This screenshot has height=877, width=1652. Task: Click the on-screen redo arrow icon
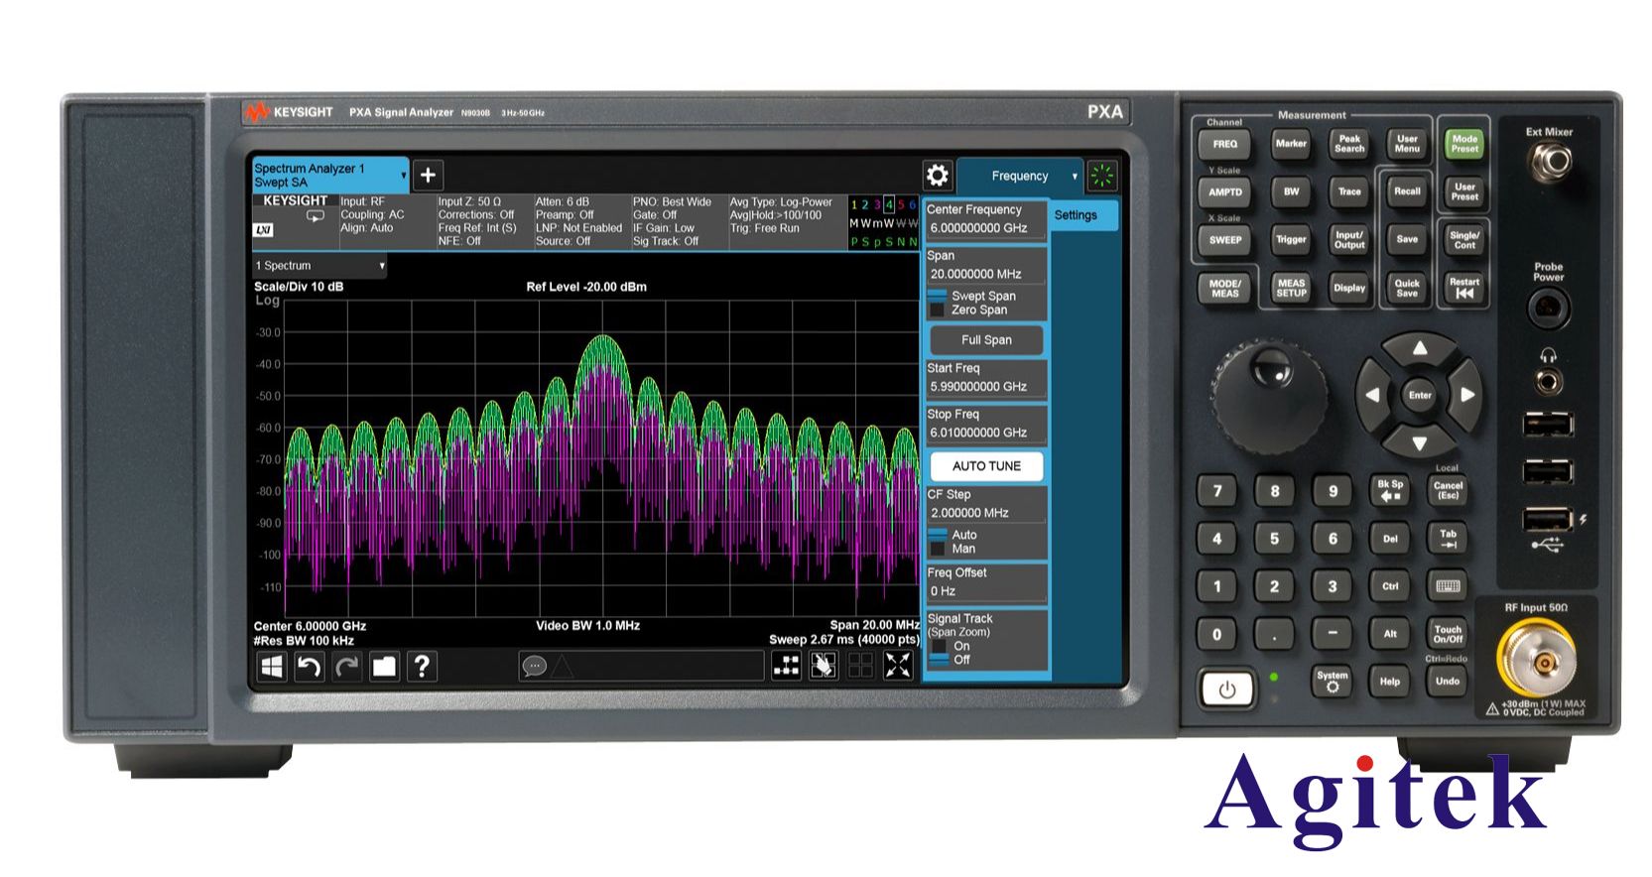346,667
